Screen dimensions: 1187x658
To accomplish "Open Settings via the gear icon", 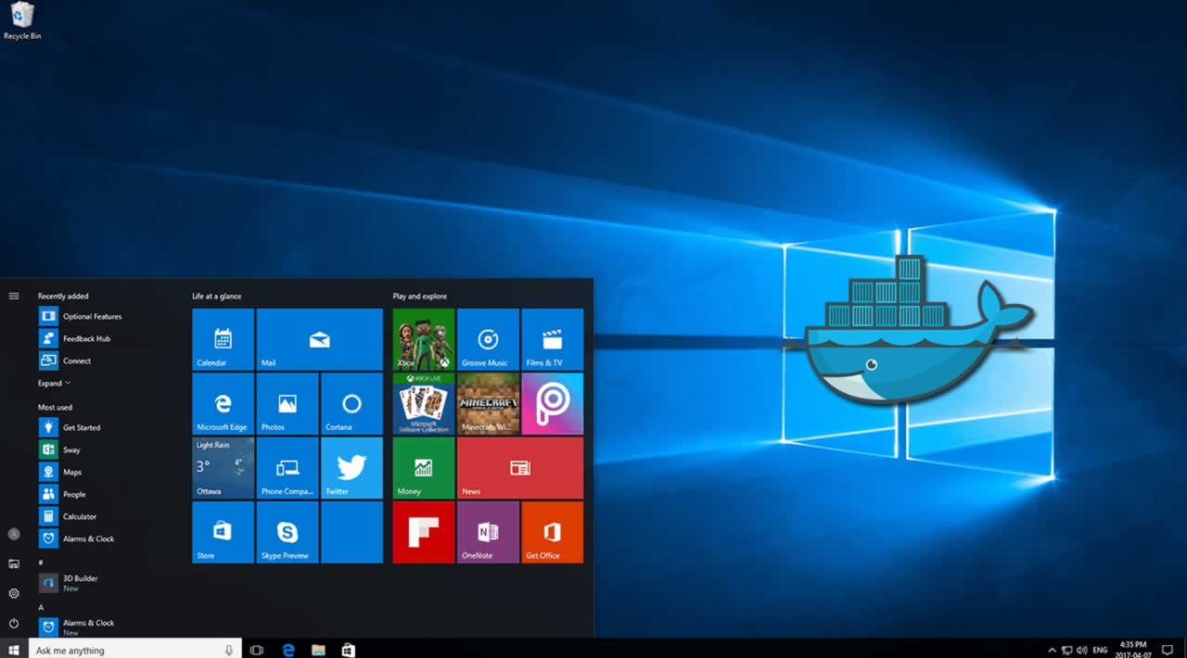I will pyautogui.click(x=14, y=593).
